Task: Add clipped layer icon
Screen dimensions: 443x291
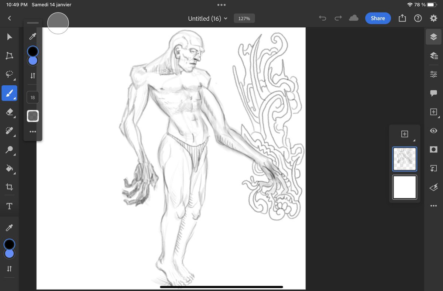Action: pos(433,168)
